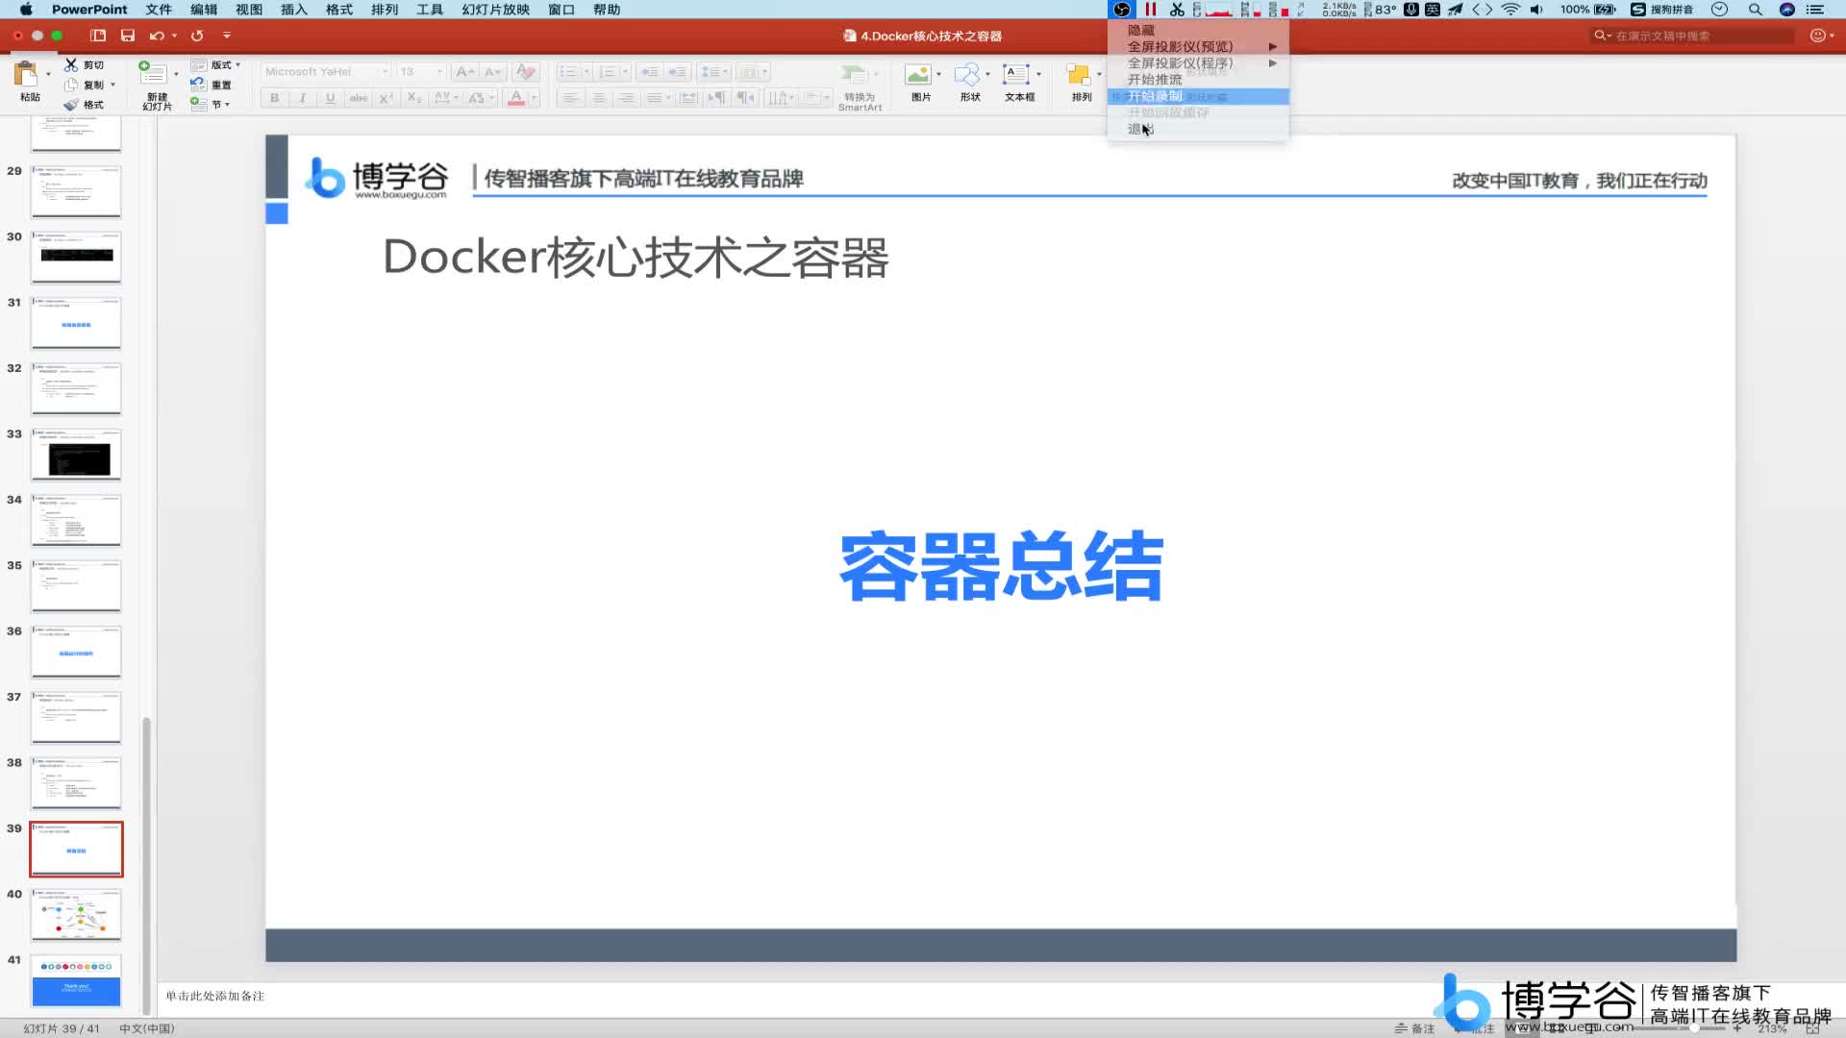Toggle align text left
The width and height of the screenshot is (1846, 1038).
570,98
